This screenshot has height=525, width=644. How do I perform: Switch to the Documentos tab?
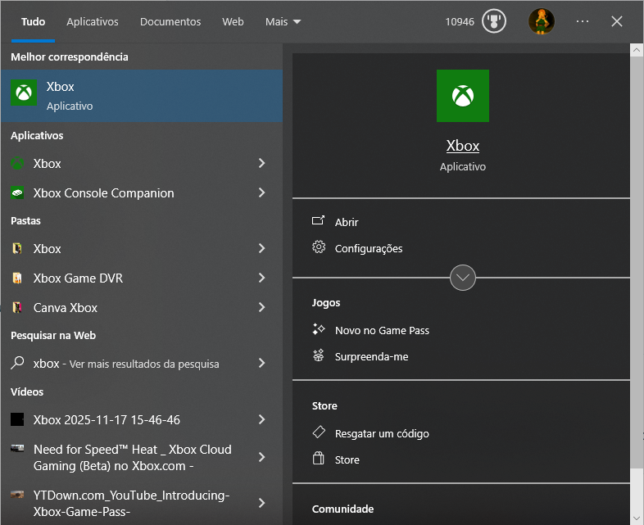pos(170,22)
